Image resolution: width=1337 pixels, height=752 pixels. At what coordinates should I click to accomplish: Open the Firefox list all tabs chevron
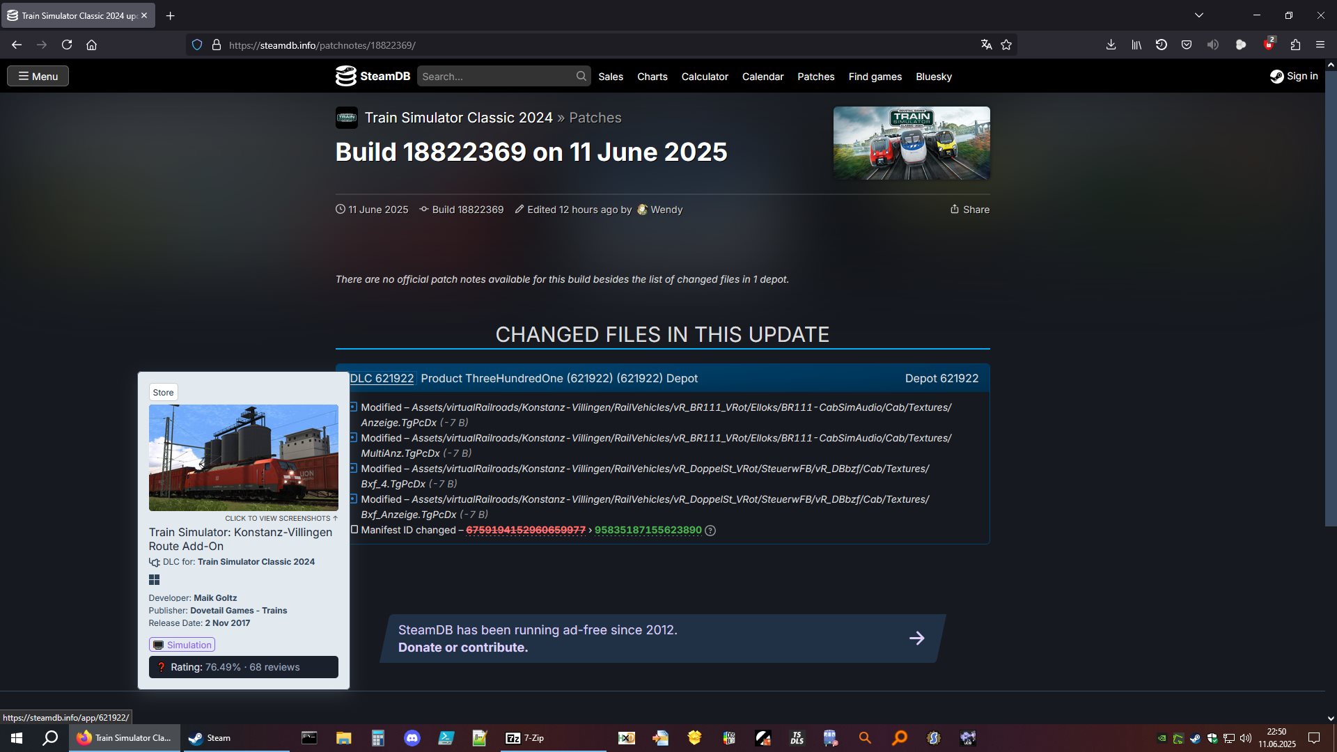tap(1199, 15)
